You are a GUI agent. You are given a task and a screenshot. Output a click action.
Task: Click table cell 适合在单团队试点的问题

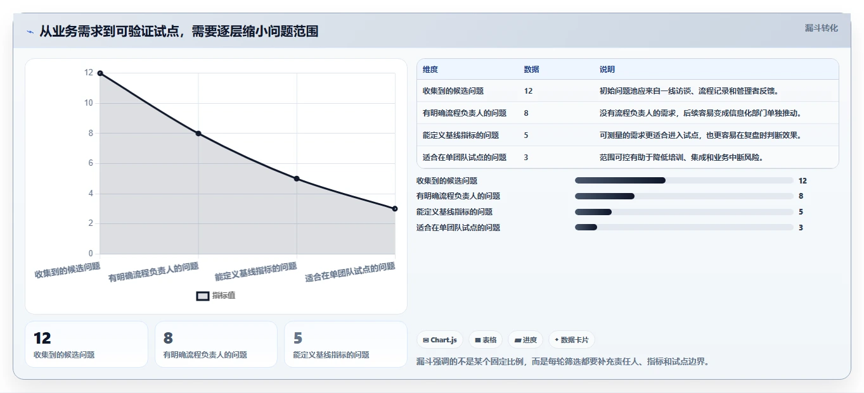[x=465, y=158]
